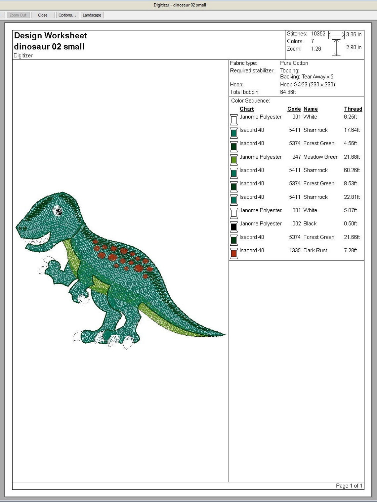Select the Black 002 Janome Polyester spool
Viewport: 377px width, 503px height.
pos(234,226)
